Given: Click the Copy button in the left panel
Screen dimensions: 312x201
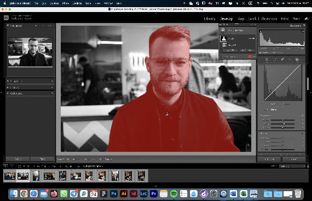Looking at the screenshot, I should coord(18,159).
